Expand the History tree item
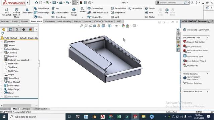This screenshot has width=214, height=120. tap(2, 41)
